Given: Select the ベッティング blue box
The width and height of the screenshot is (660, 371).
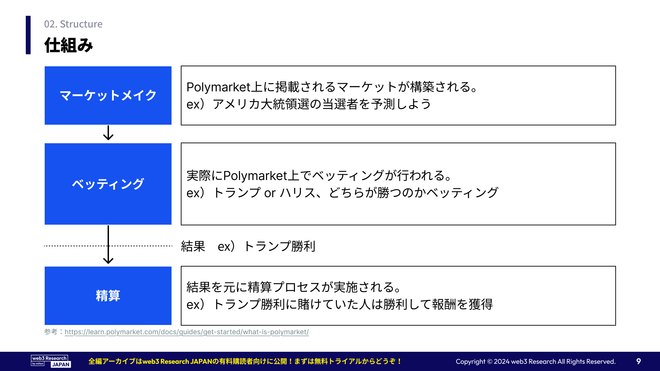Looking at the screenshot, I should [108, 184].
